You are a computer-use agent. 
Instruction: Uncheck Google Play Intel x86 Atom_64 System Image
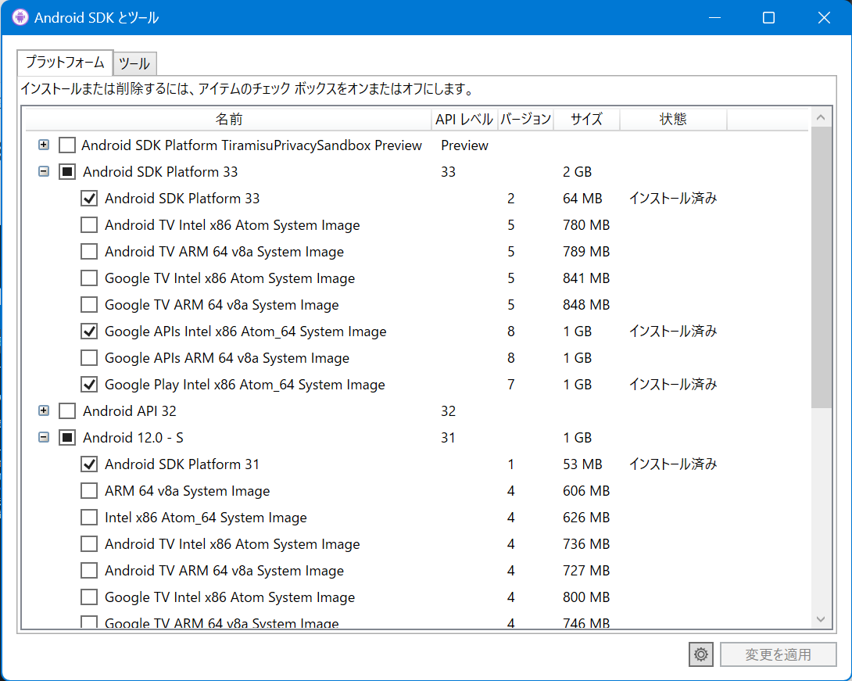tap(89, 385)
